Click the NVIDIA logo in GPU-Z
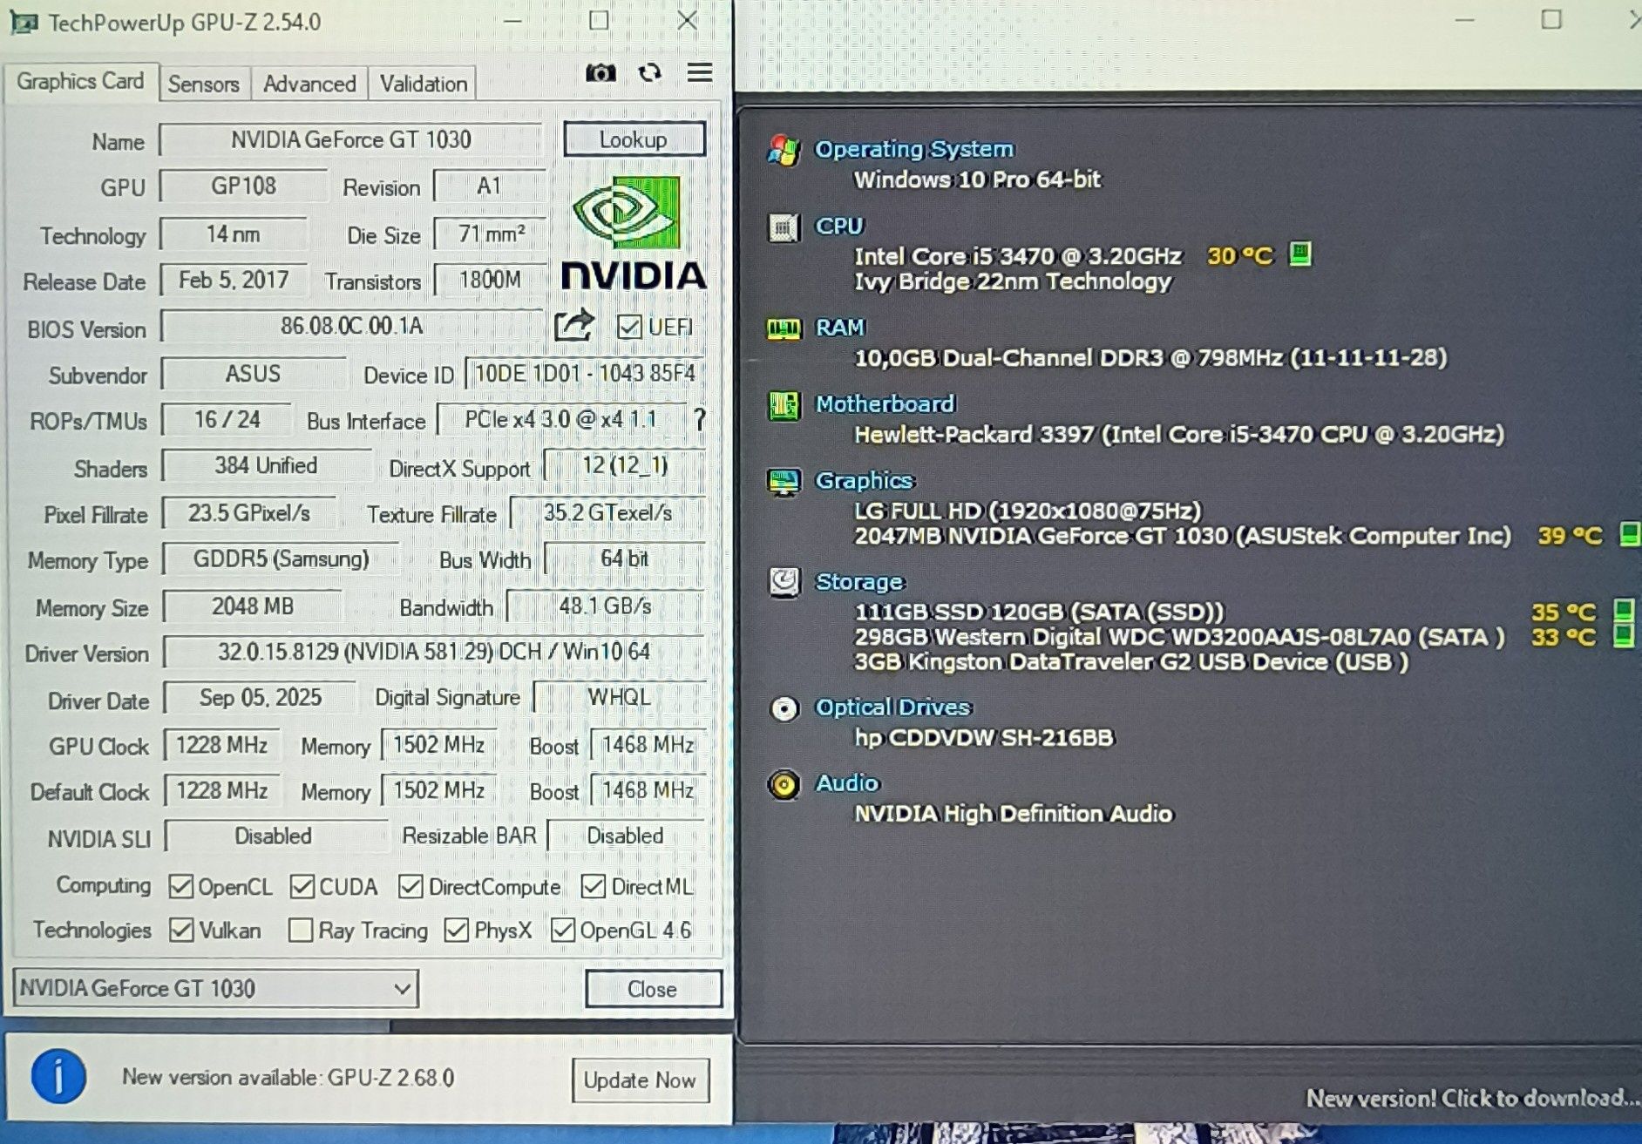 [634, 233]
